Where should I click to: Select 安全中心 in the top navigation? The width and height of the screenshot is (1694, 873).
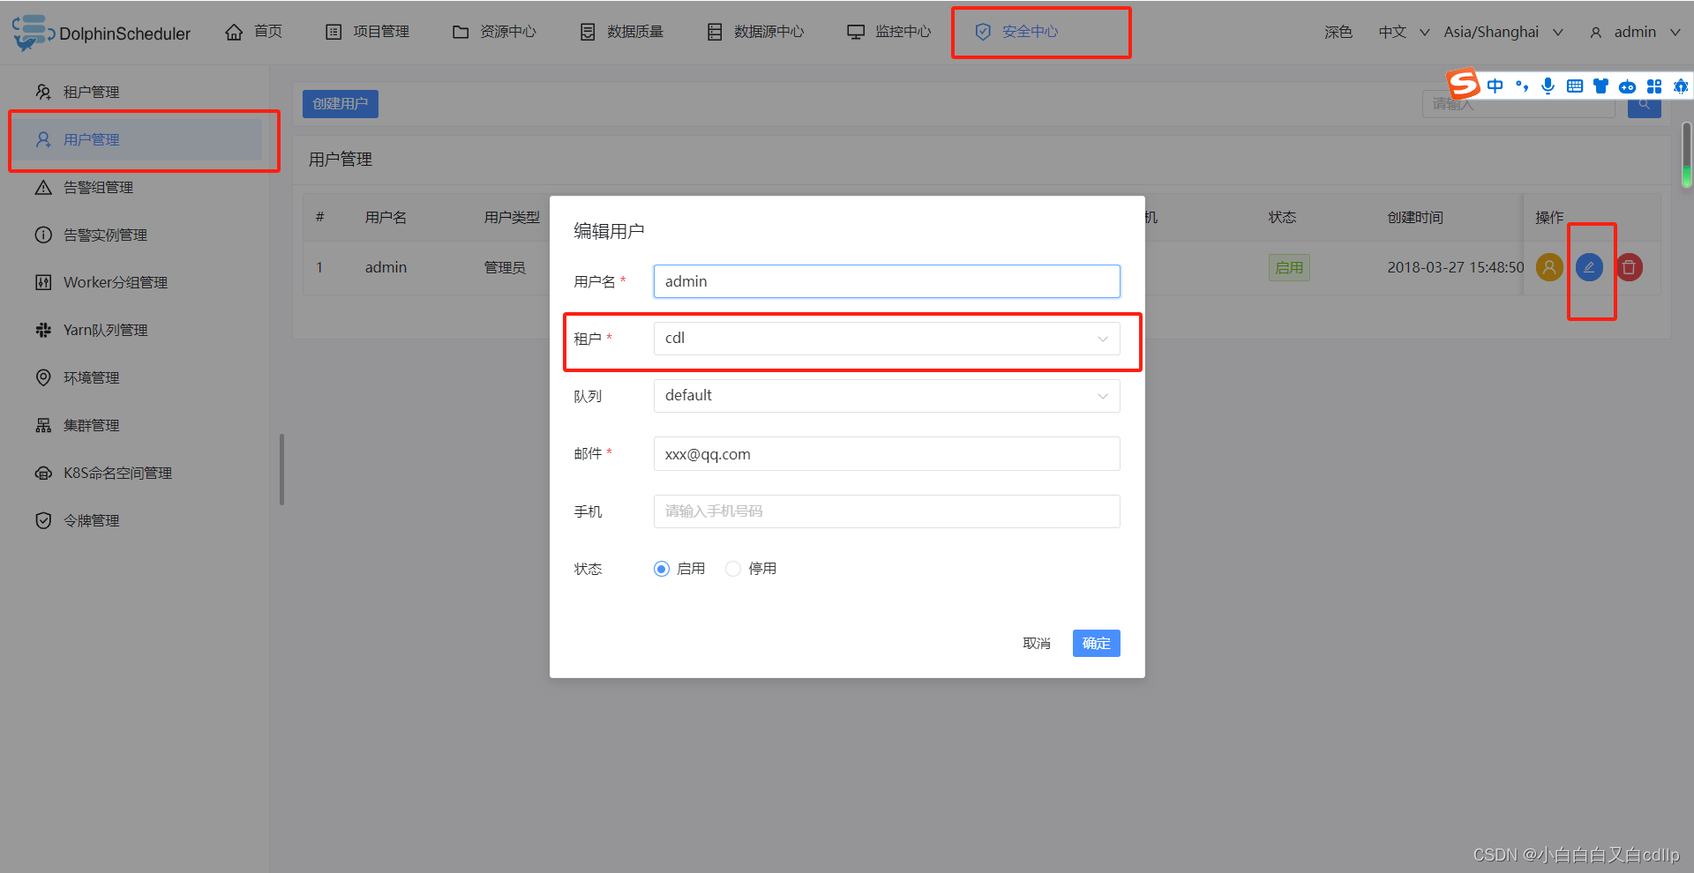click(x=1016, y=32)
